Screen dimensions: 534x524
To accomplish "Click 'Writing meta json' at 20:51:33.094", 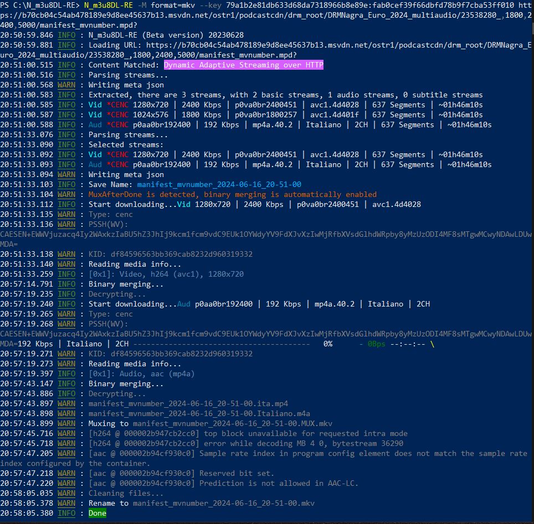I will 126,174.
